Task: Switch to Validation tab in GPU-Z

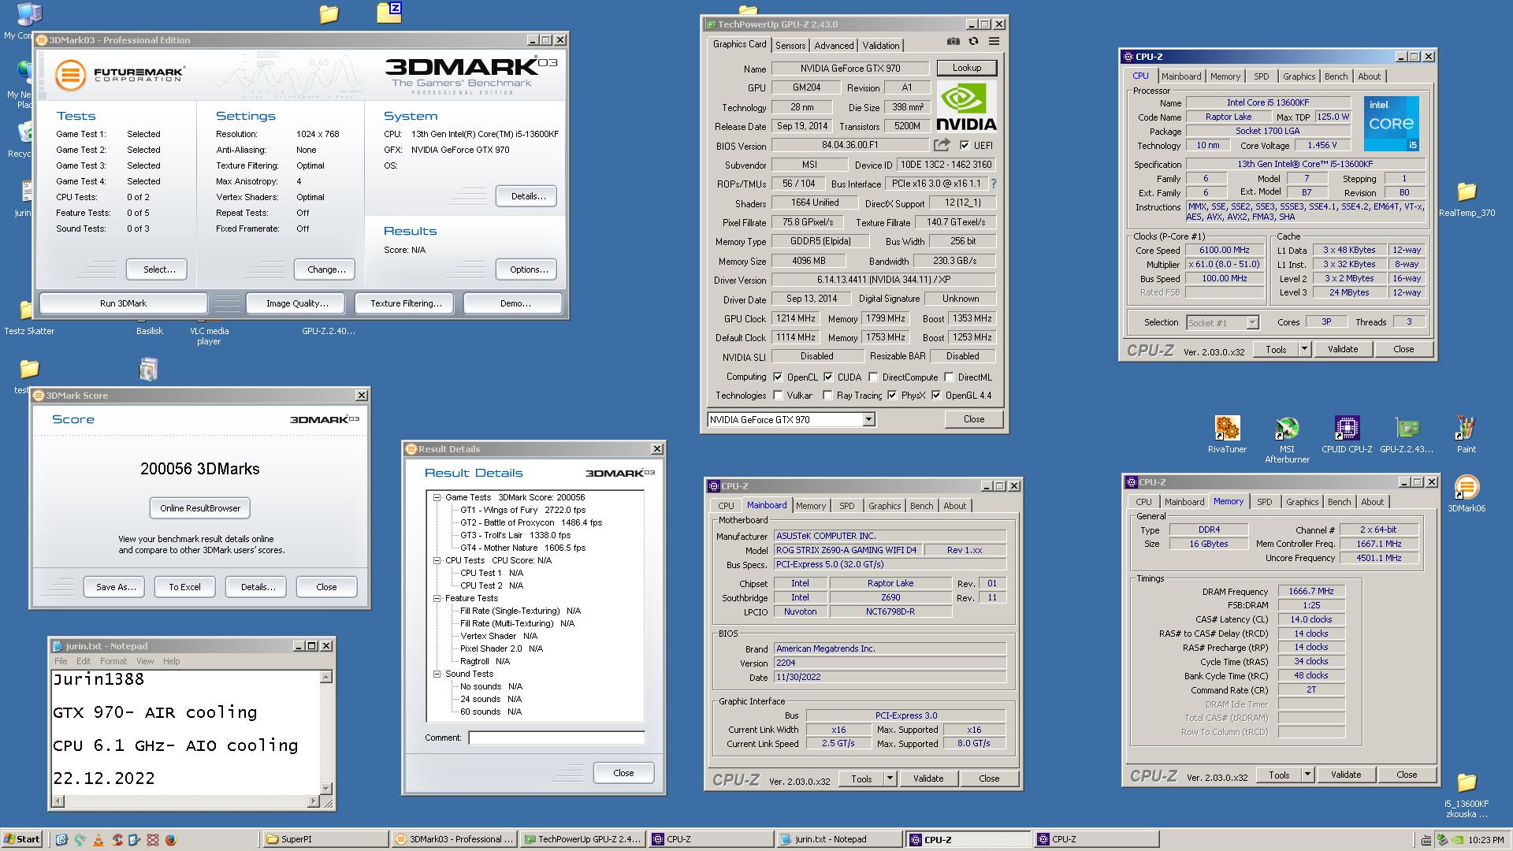Action: (x=880, y=46)
